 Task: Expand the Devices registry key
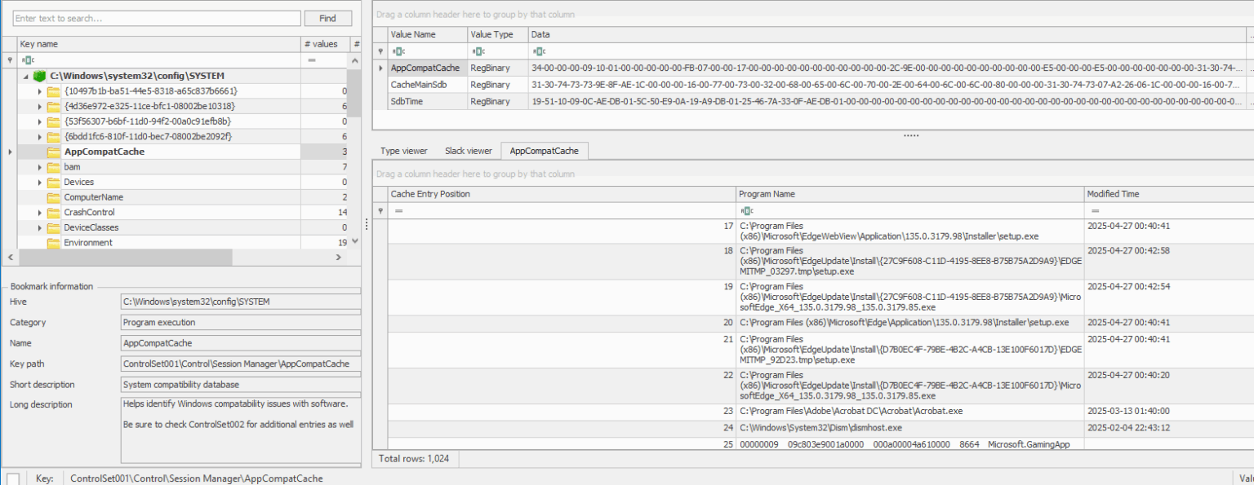click(x=39, y=182)
